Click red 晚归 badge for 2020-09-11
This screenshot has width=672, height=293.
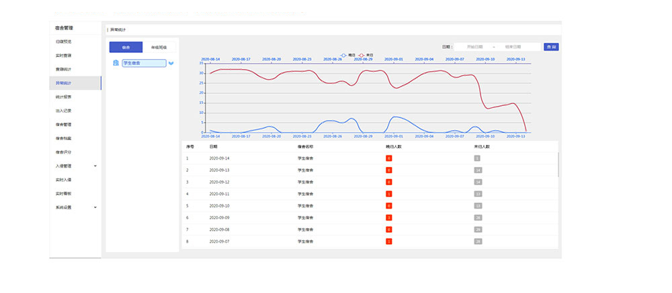(x=388, y=194)
